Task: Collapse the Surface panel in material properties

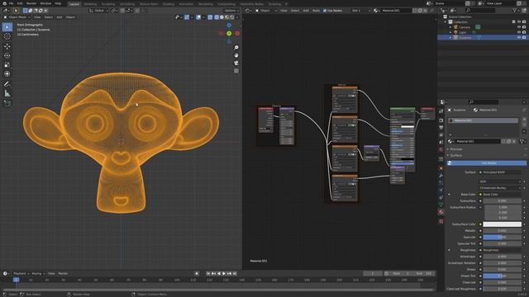Action: click(x=455, y=156)
